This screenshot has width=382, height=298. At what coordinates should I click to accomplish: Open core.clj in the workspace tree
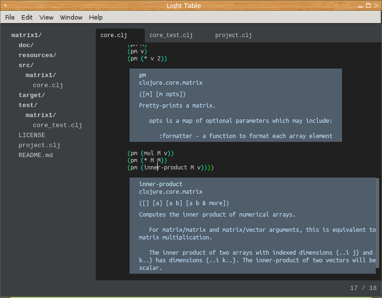tap(48, 85)
